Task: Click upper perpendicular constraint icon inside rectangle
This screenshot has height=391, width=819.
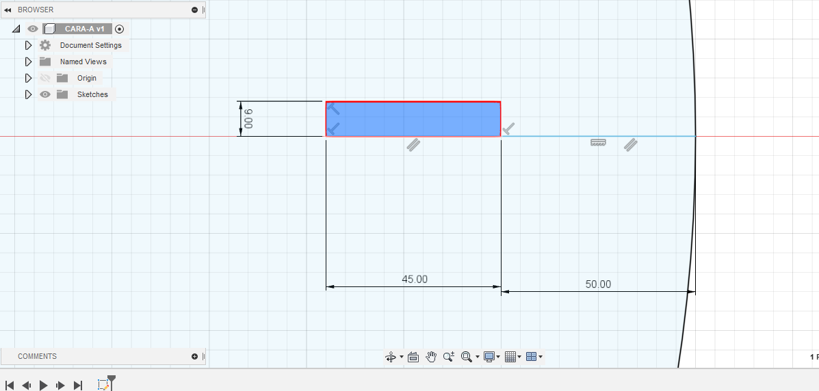Action: [x=333, y=109]
